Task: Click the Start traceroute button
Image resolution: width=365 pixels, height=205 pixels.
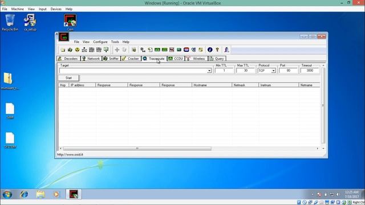Action: [68, 78]
